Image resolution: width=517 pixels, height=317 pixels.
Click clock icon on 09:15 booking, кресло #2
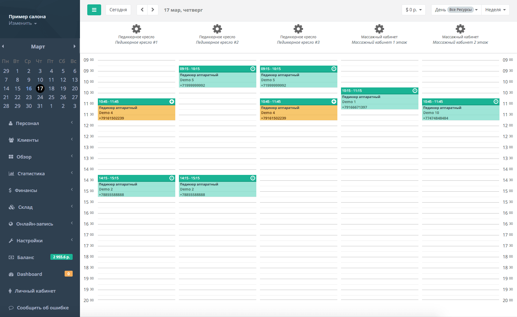[x=253, y=69]
